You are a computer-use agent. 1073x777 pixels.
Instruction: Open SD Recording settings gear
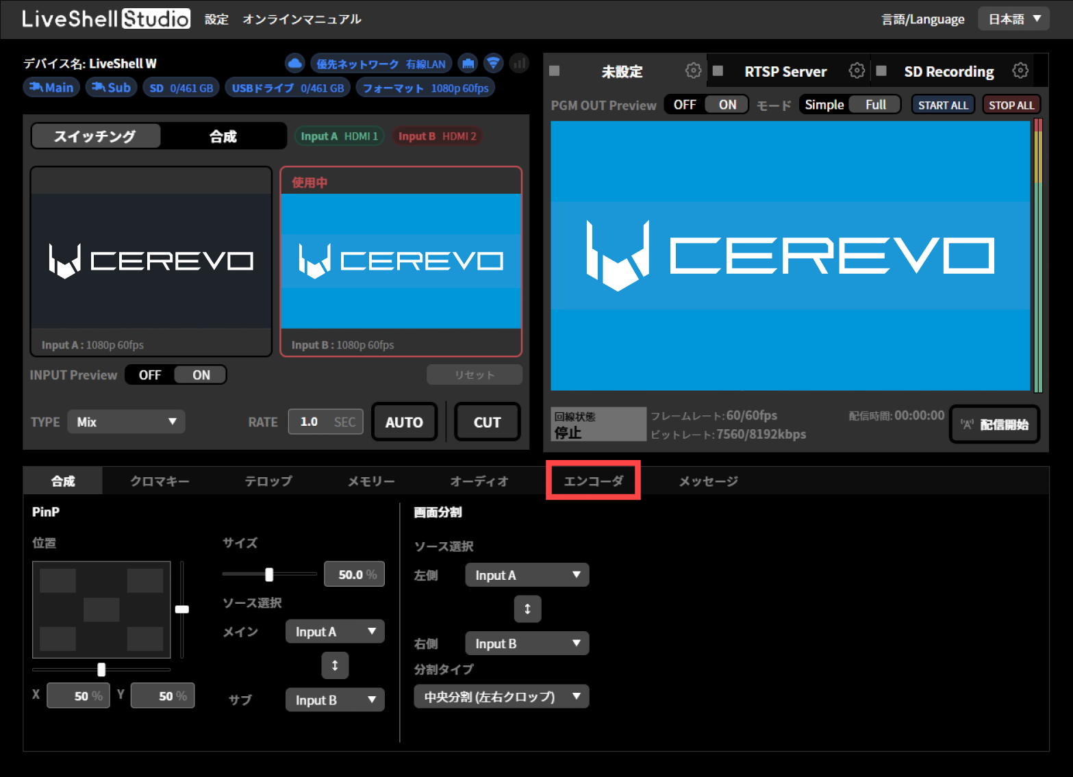(x=1020, y=70)
